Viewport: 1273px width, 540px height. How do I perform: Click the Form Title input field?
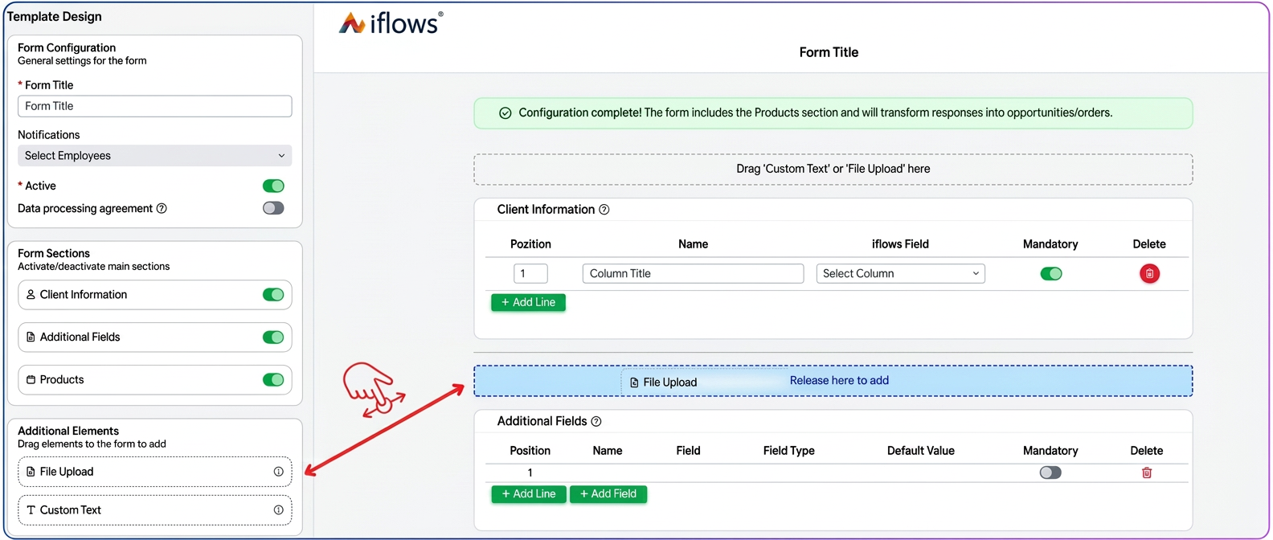(155, 106)
